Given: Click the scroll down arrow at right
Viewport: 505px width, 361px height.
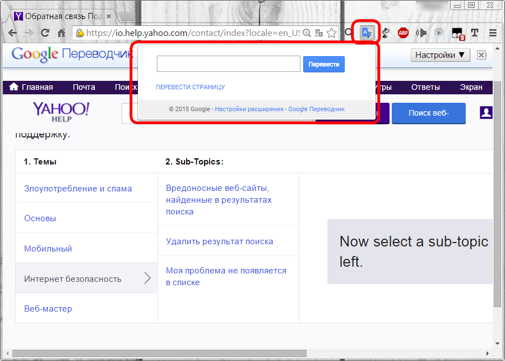Looking at the screenshot, I should coord(497,344).
